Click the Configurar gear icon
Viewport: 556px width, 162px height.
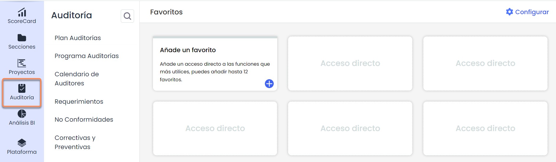tap(509, 12)
